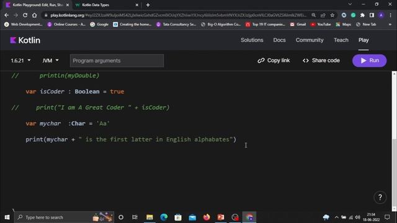Reload the current page
Screen dimensions: 397x223
click(x=25, y=15)
